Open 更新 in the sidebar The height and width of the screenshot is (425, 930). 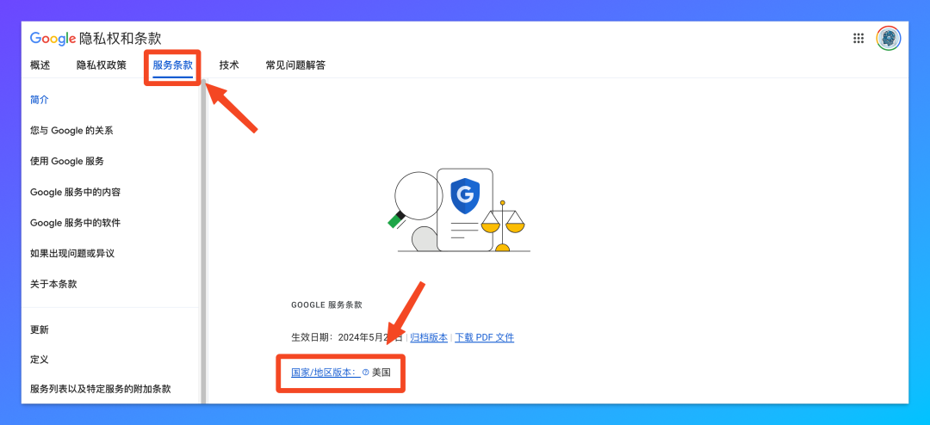point(40,330)
